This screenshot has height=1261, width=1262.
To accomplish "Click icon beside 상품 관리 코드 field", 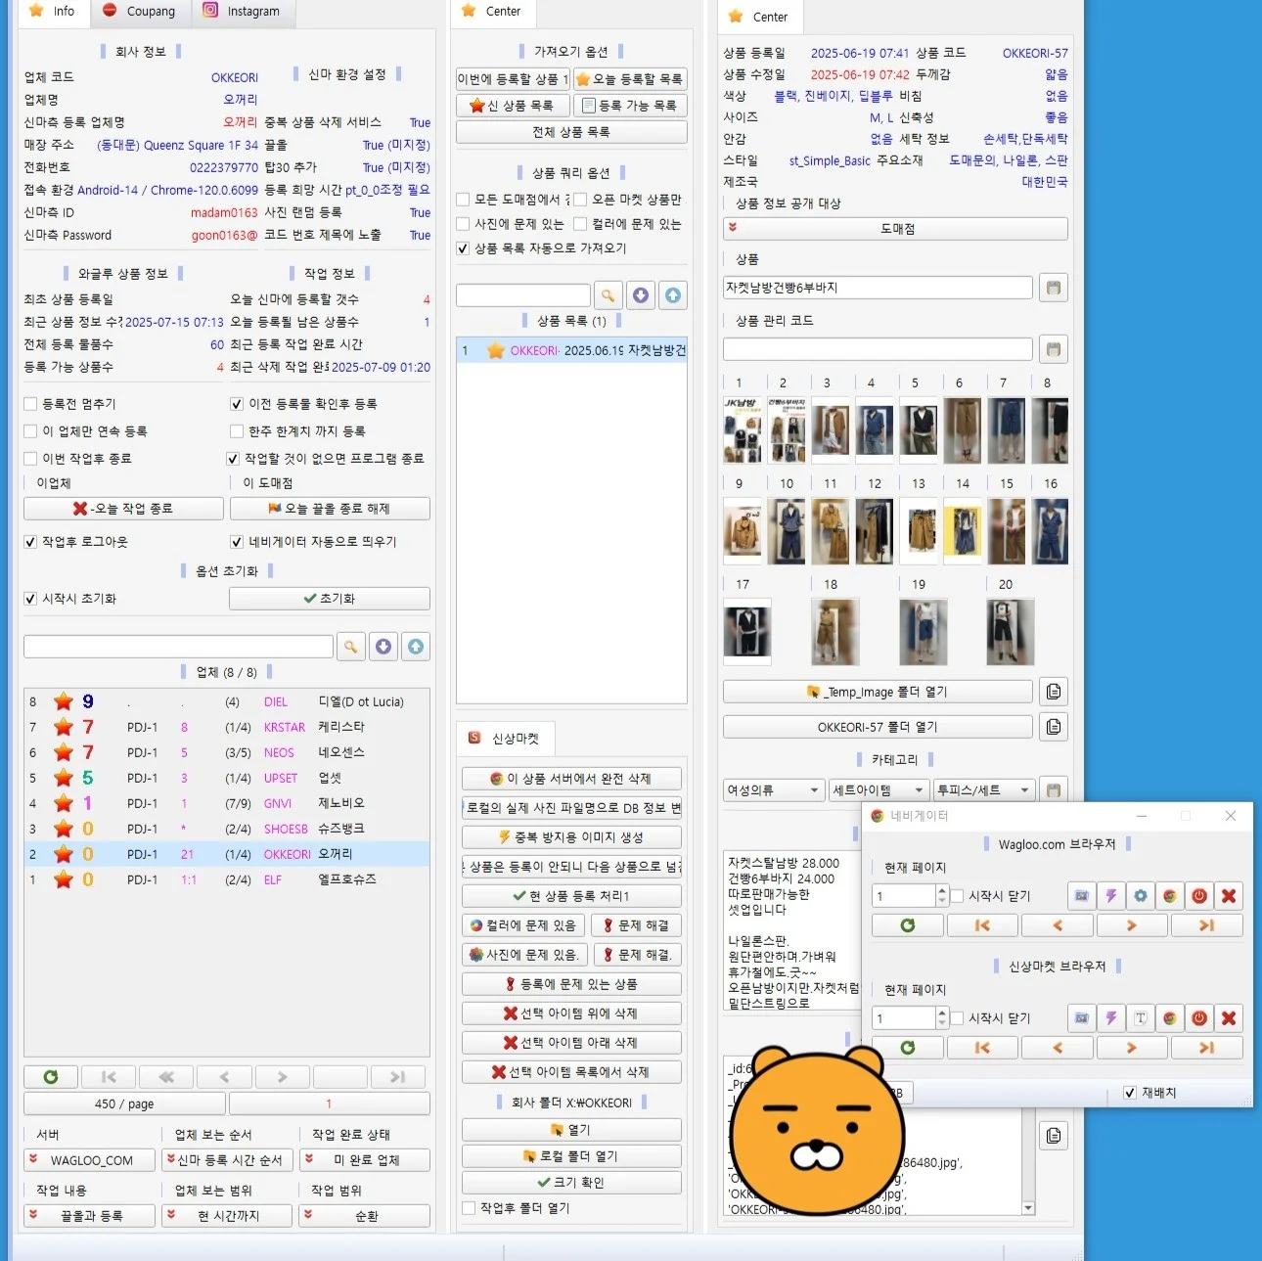I will [x=1053, y=349].
